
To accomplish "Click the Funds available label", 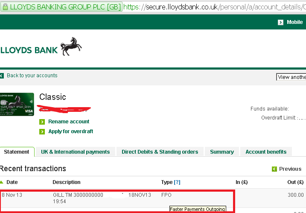I will [269, 109].
